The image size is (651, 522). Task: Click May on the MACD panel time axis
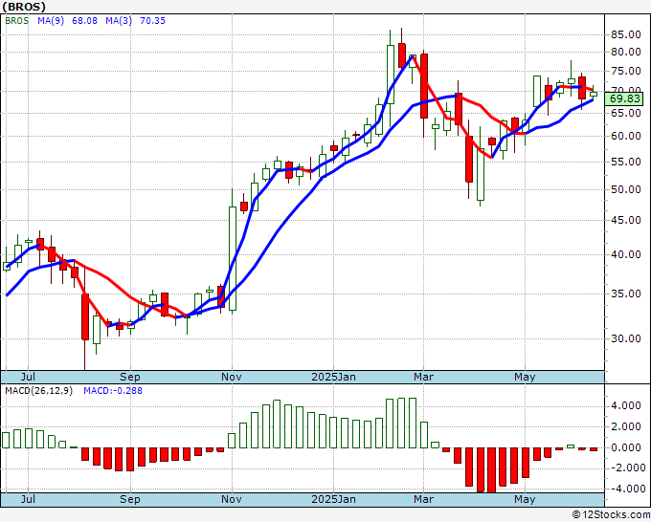tap(525, 499)
